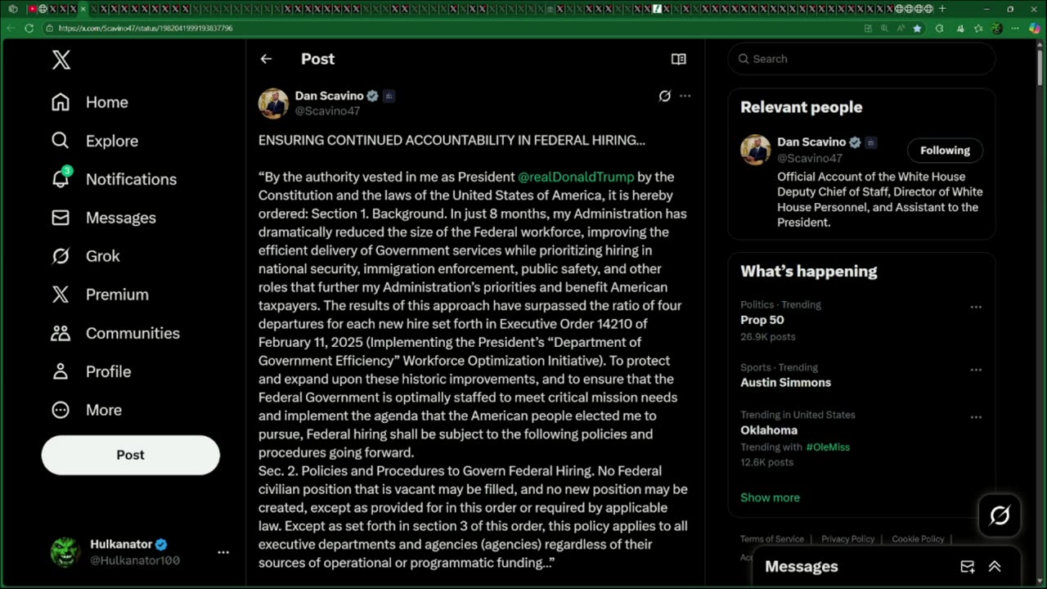Open options for the Prop 50 trend
The image size is (1047, 589).
click(x=976, y=307)
